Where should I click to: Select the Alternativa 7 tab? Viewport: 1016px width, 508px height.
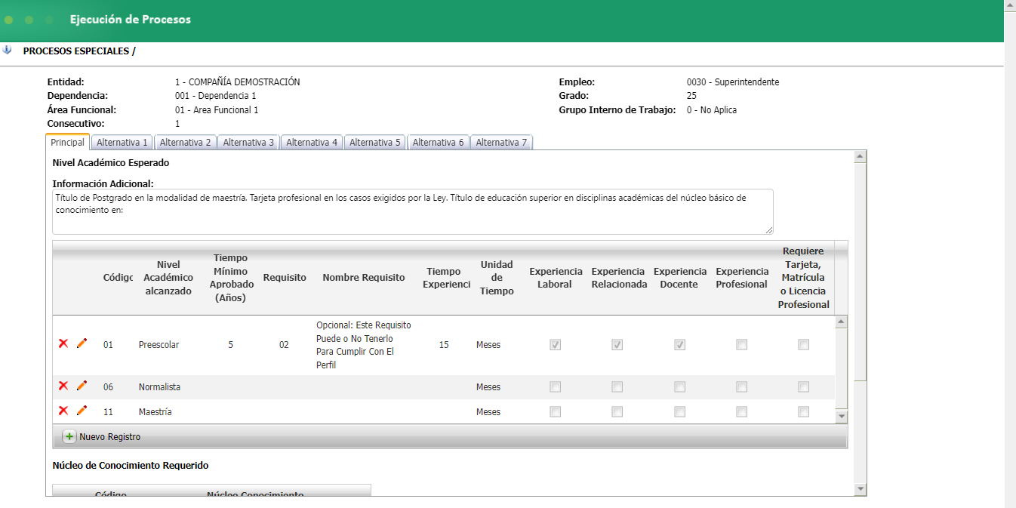[501, 142]
